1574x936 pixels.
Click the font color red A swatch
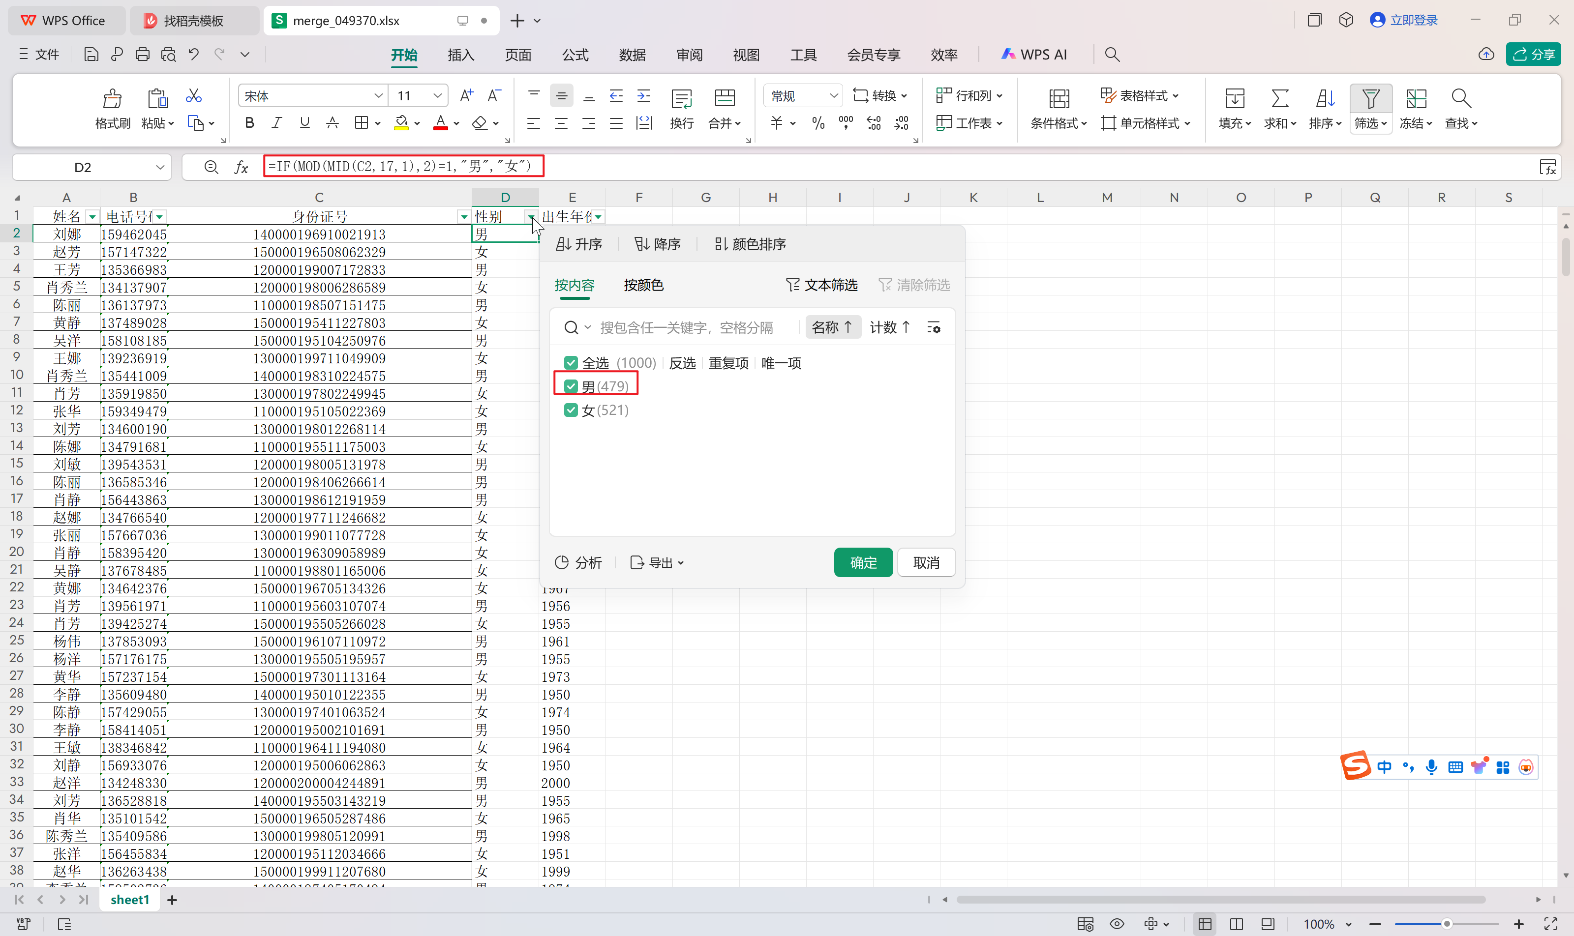tap(441, 123)
